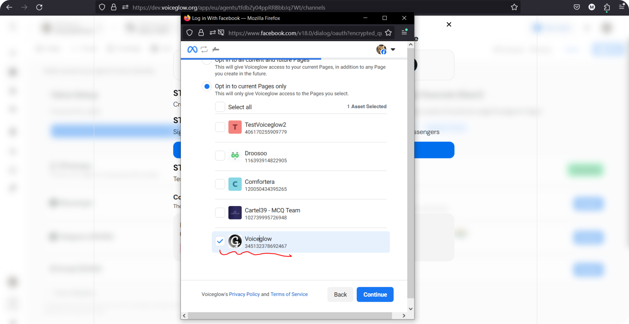
Task: Minimize the Log in With Facebook window
Action: [365, 18]
